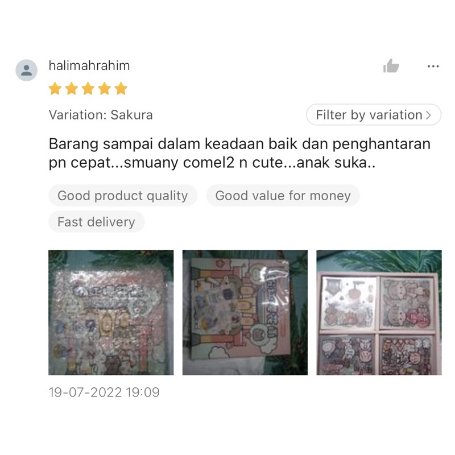The height and width of the screenshot is (455, 455).
Task: Click the fifth gold rating star
Action: 121,89
